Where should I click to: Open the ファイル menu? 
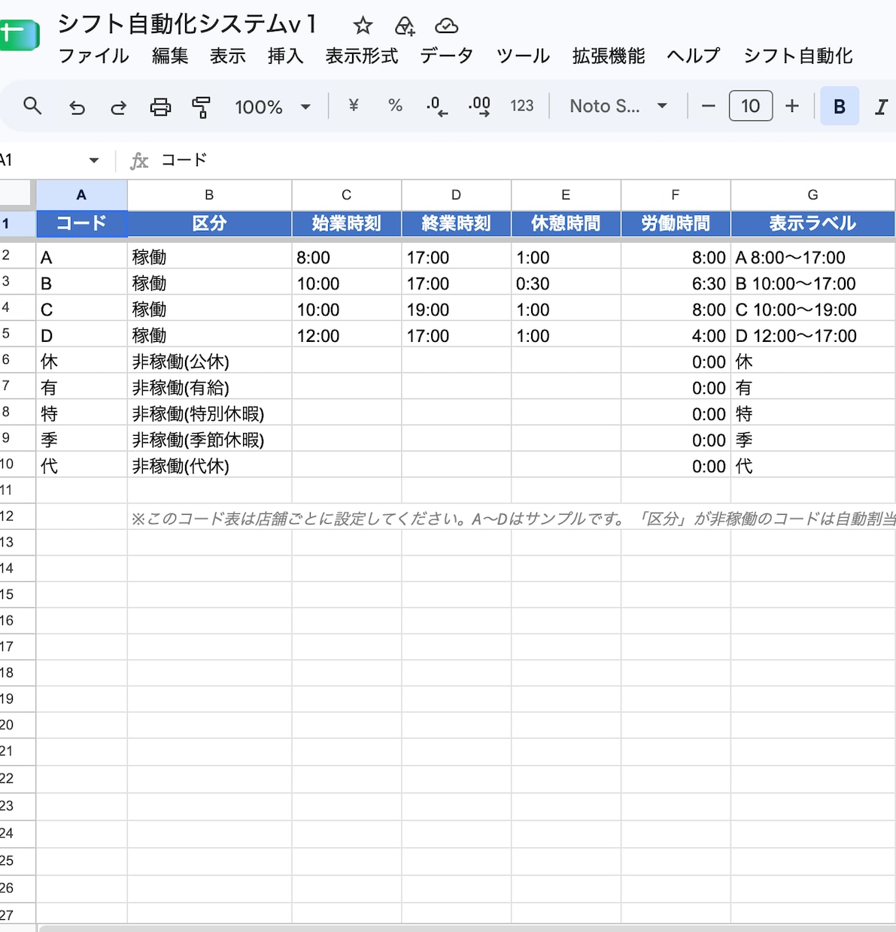pyautogui.click(x=93, y=56)
